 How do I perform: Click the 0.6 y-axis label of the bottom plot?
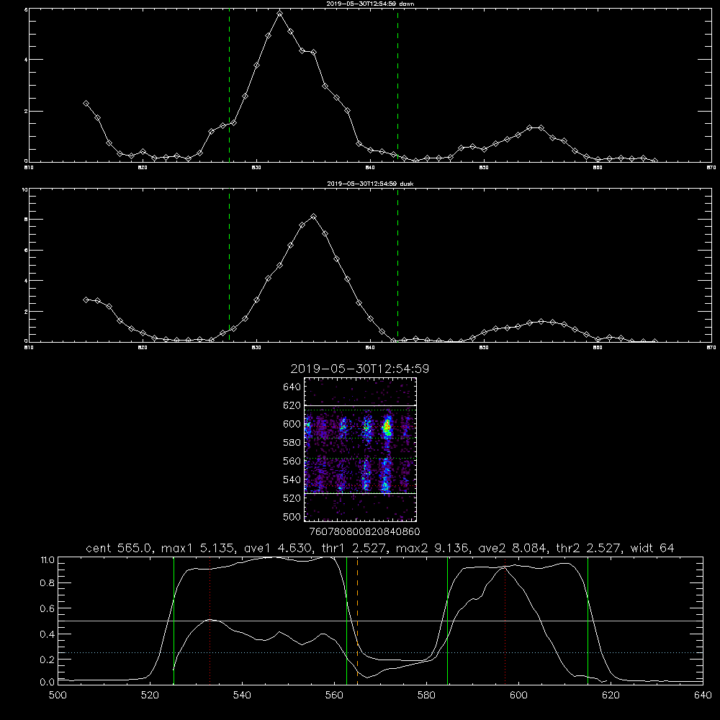(x=48, y=608)
